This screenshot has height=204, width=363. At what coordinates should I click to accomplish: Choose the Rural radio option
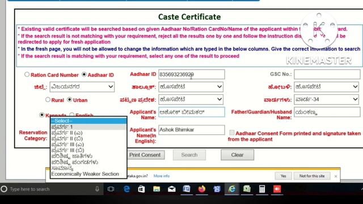pyautogui.click(x=48, y=100)
